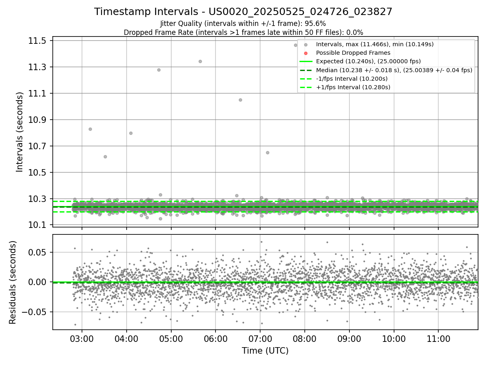This screenshot has height=365, width=487.
Task: Select the maximum outlier point near 11.466 seconds
Action: pos(295,45)
